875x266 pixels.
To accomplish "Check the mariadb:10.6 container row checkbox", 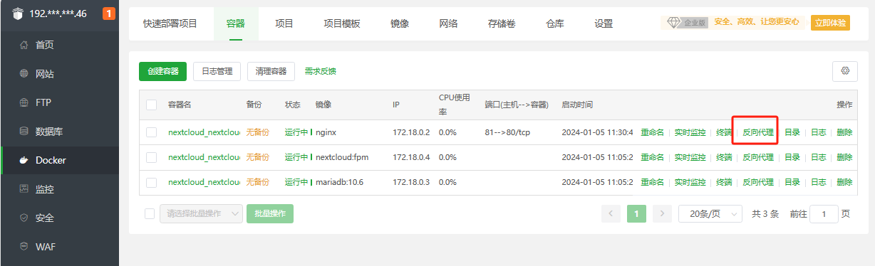I will [151, 183].
